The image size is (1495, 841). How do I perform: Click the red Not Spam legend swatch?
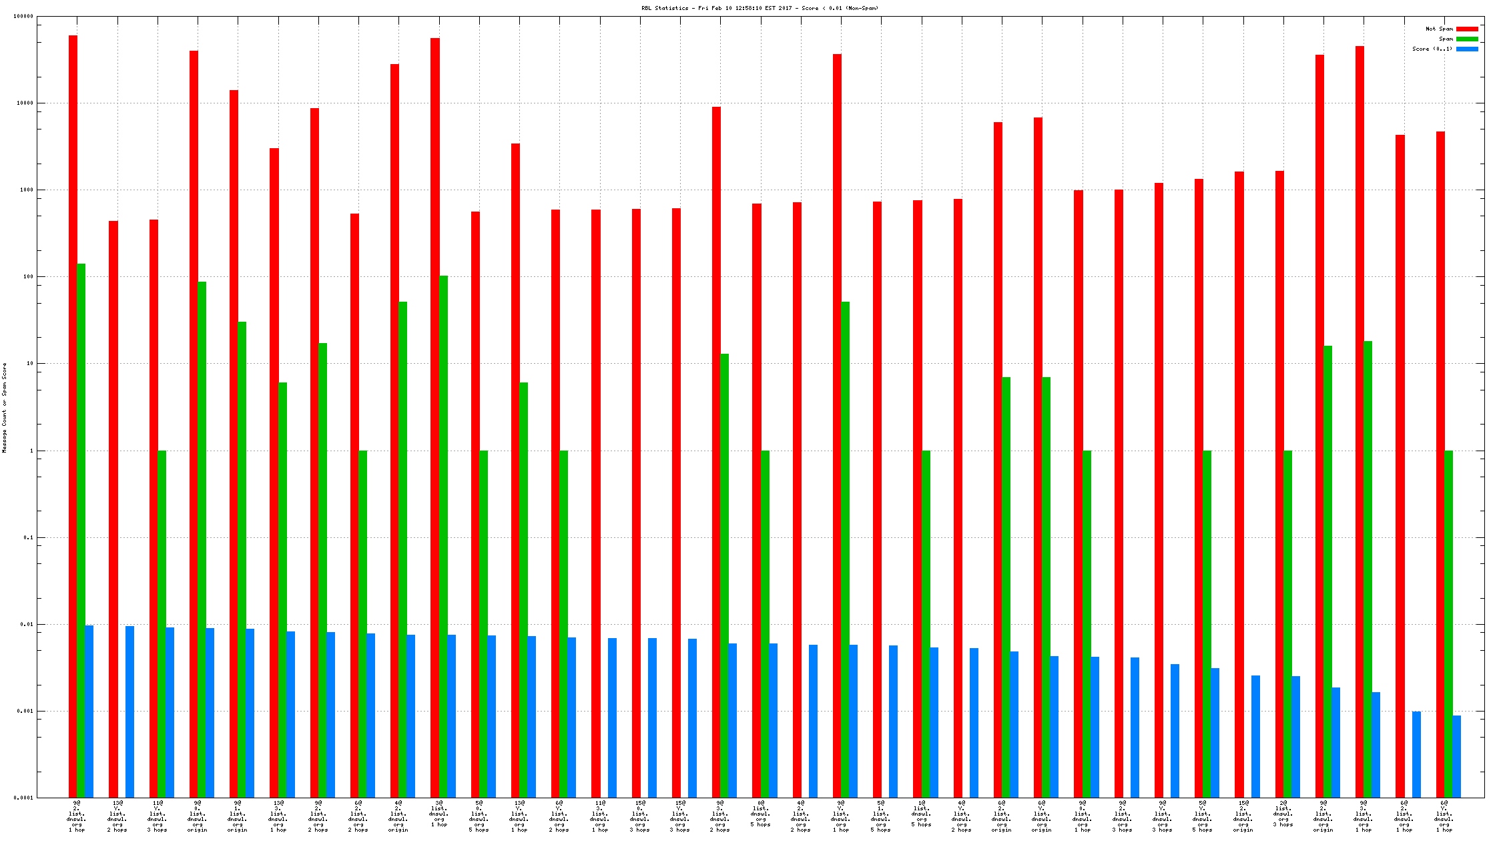(x=1466, y=29)
